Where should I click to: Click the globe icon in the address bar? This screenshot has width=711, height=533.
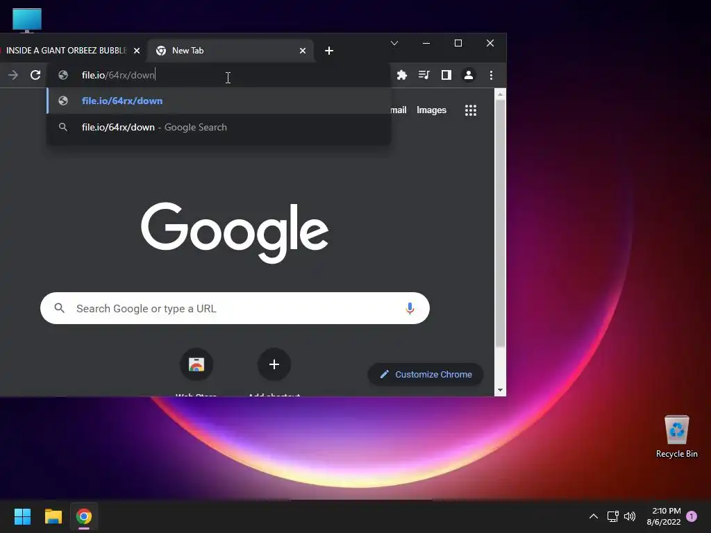click(x=63, y=75)
